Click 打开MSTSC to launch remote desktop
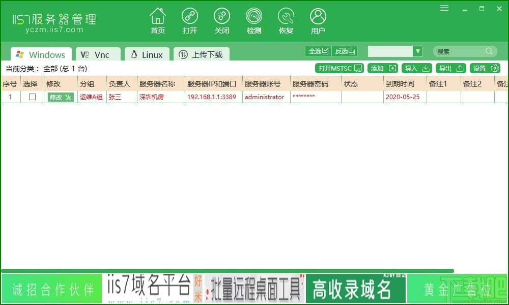This screenshot has width=509, height=305. 340,68
